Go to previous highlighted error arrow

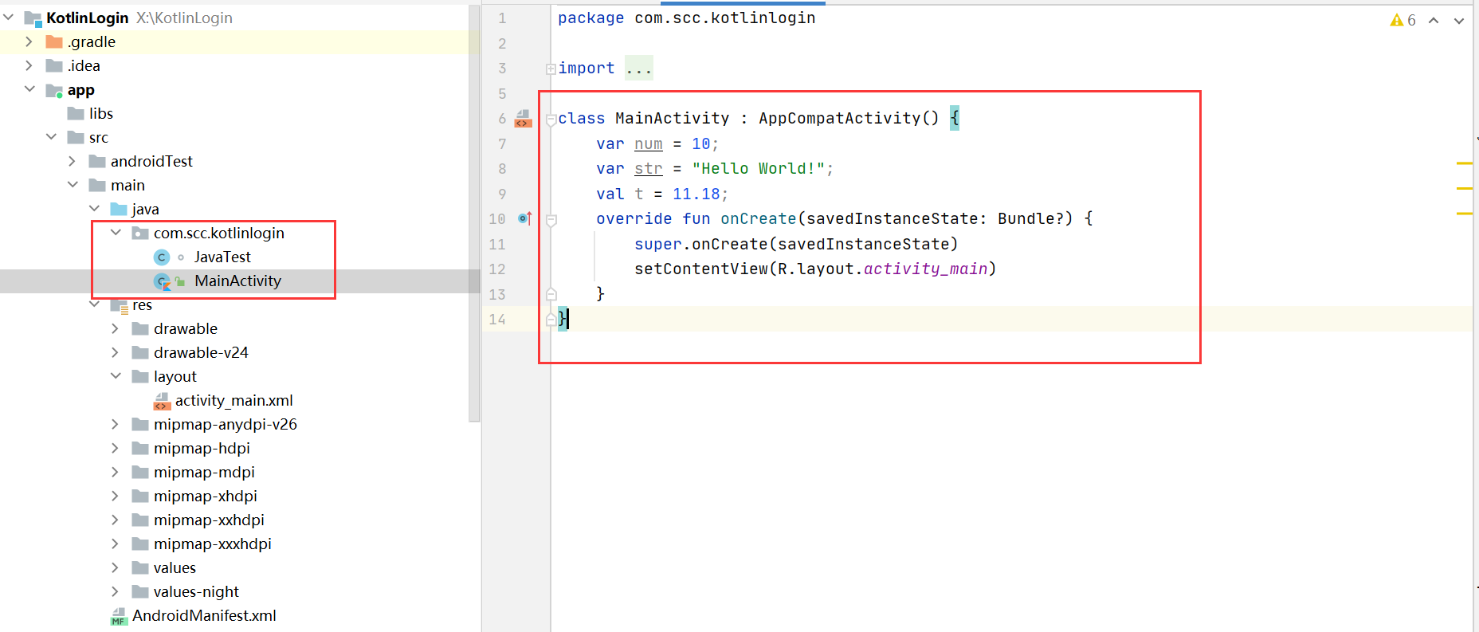(x=1434, y=20)
